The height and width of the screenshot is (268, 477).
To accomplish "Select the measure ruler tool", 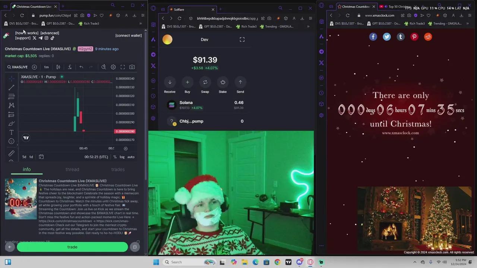I will (x=11, y=153).
